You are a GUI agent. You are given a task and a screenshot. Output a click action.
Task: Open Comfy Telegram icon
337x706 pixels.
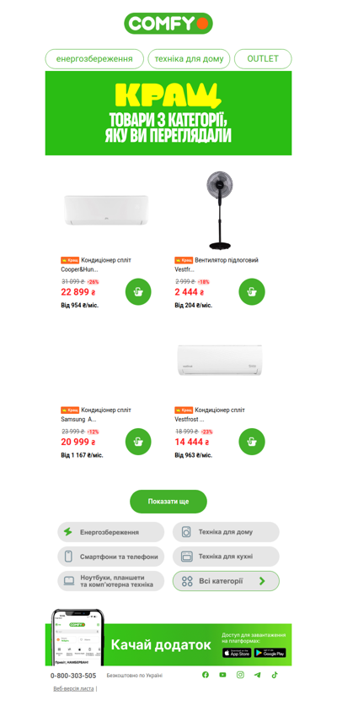pyautogui.click(x=257, y=675)
